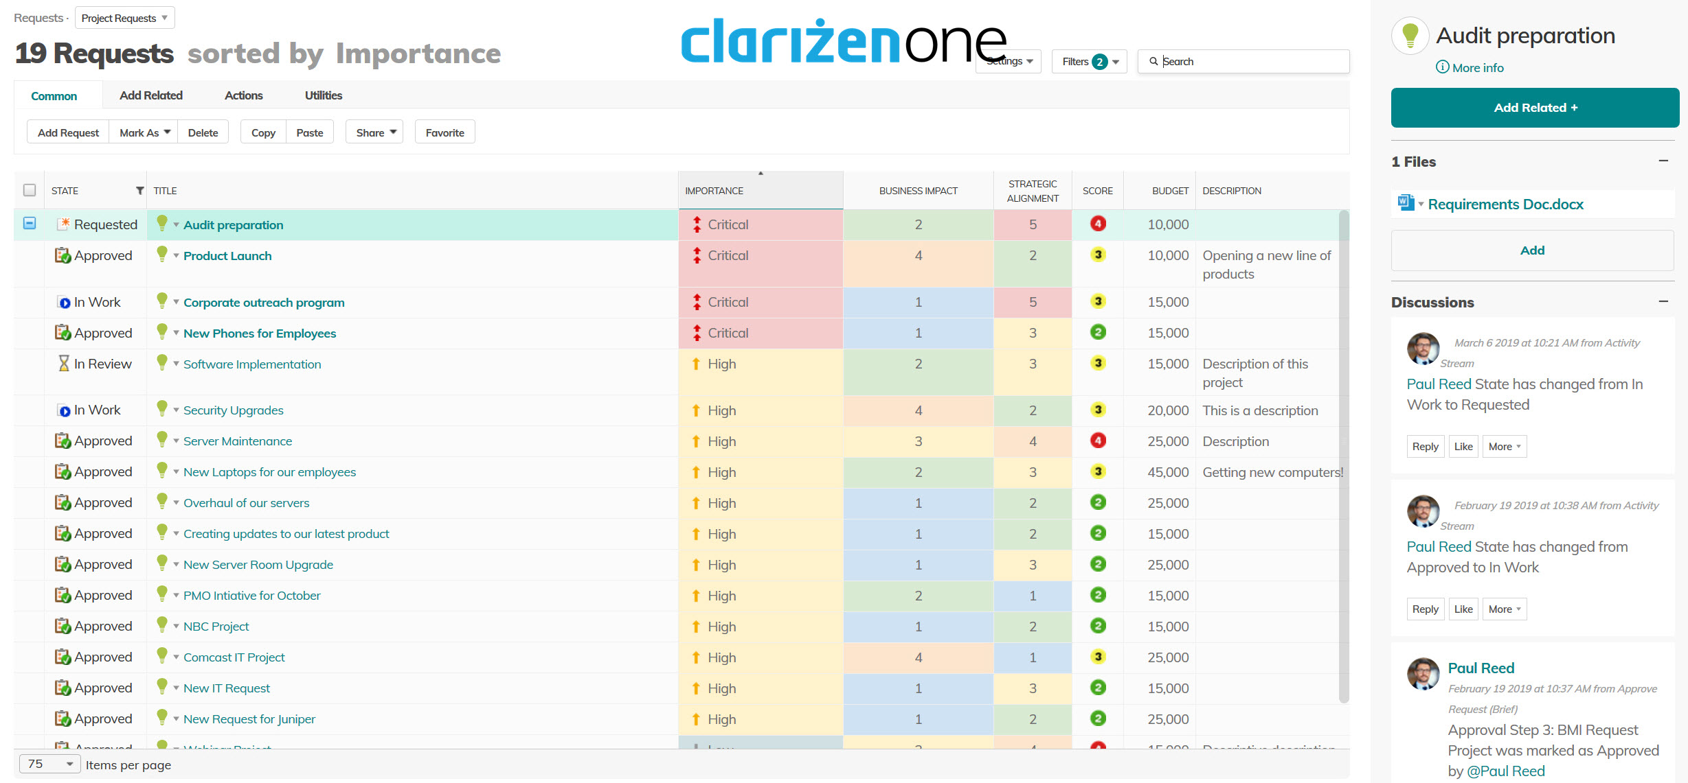
Task: Click the In Work state icon for Security Upgrades
Action: click(64, 410)
